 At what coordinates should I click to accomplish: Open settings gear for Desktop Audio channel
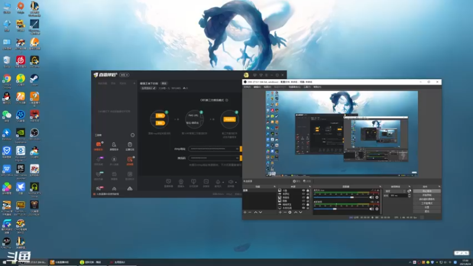tap(377, 209)
